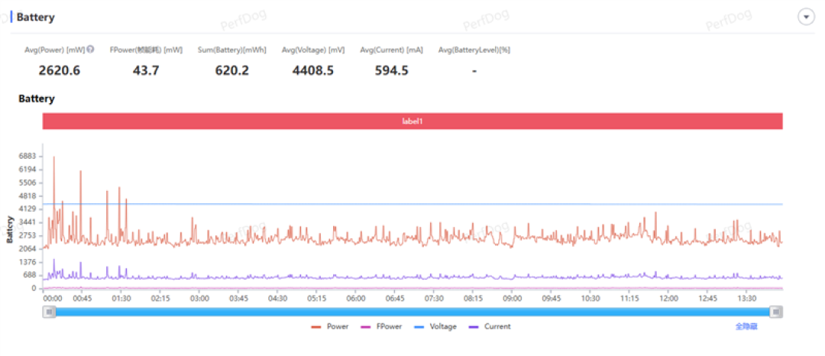Toggle the Voltage series in legend
The width and height of the screenshot is (825, 356).
coord(435,326)
